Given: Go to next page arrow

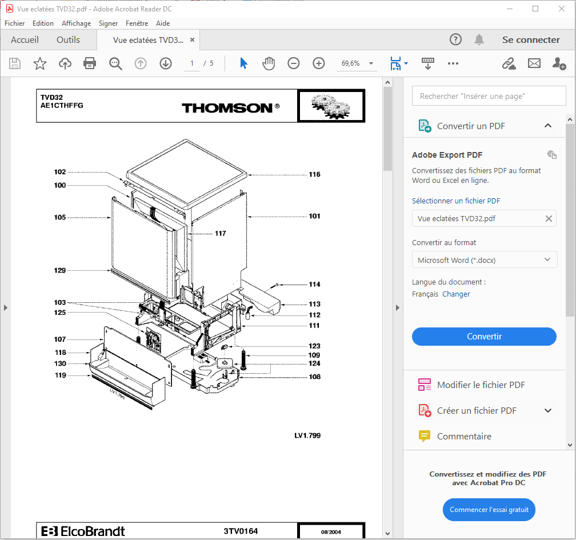Looking at the screenshot, I should tap(166, 63).
